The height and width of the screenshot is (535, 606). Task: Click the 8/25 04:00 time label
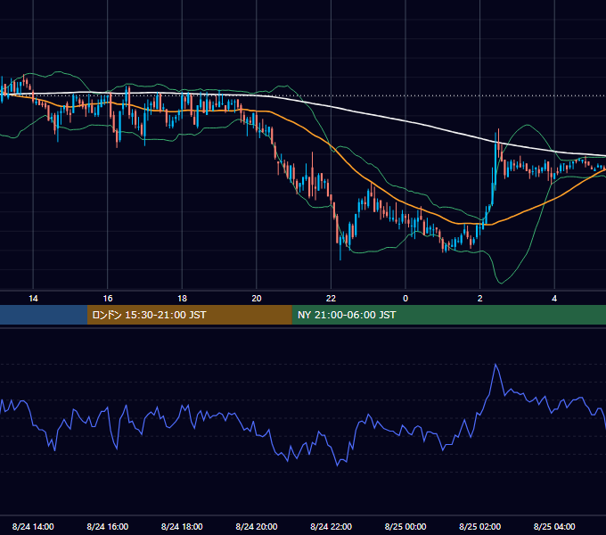point(554,526)
